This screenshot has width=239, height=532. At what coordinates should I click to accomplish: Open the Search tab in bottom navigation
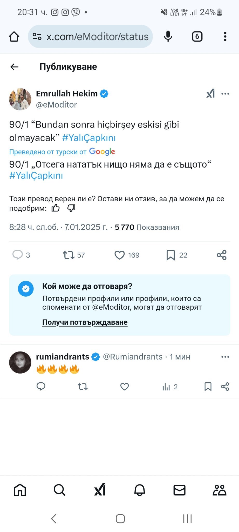[59, 490]
